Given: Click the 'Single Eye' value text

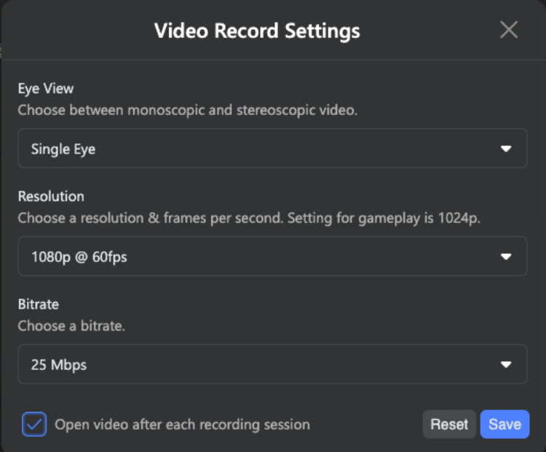Looking at the screenshot, I should click(63, 149).
